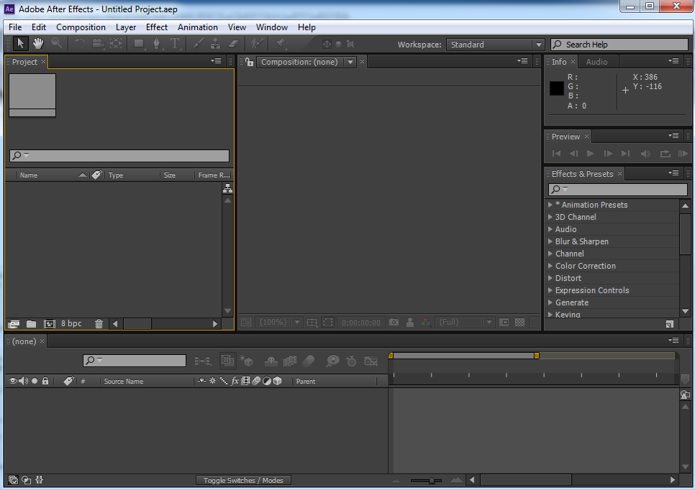Select the Clone Stamp tool

(215, 43)
